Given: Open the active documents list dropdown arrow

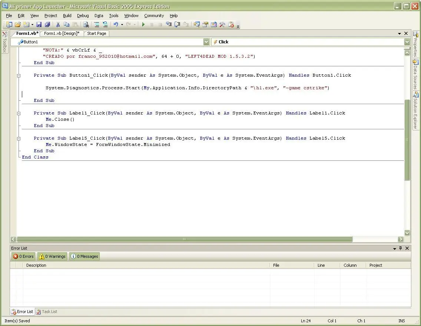Looking at the screenshot, I should tap(400, 34).
